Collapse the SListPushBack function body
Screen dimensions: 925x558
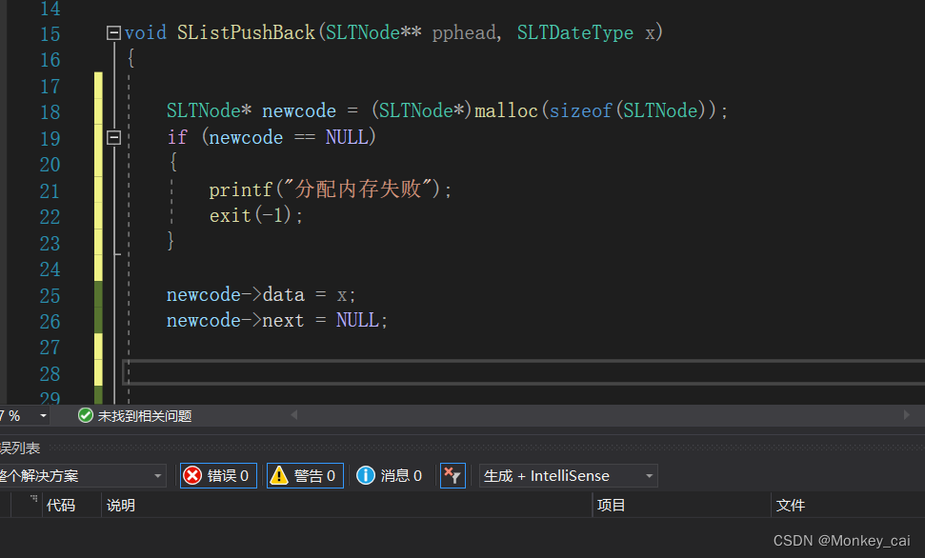(x=113, y=31)
